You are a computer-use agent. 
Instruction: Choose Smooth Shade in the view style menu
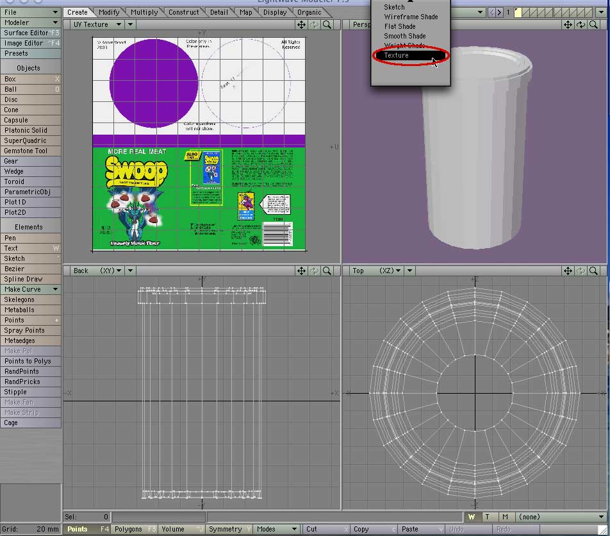411,36
